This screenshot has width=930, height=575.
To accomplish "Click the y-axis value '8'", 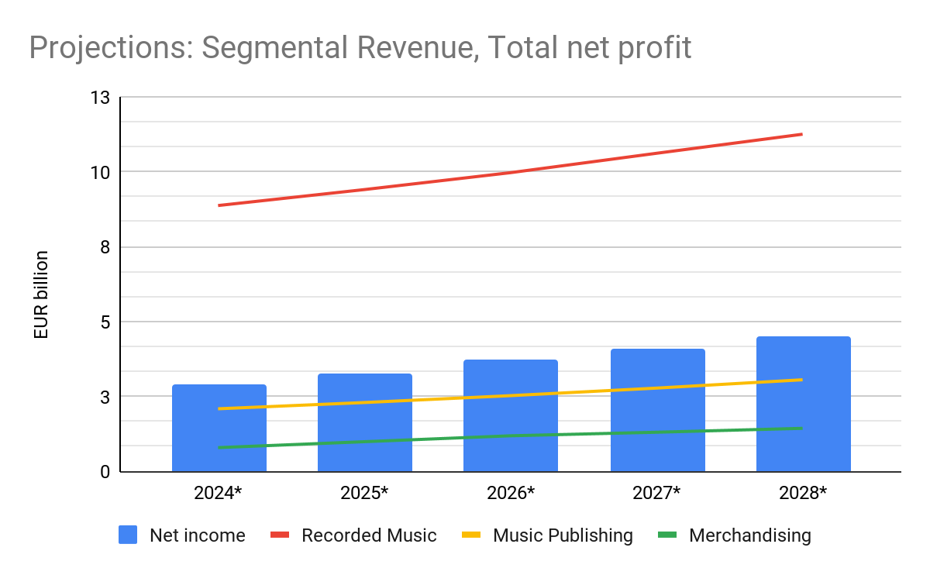I will pyautogui.click(x=106, y=247).
